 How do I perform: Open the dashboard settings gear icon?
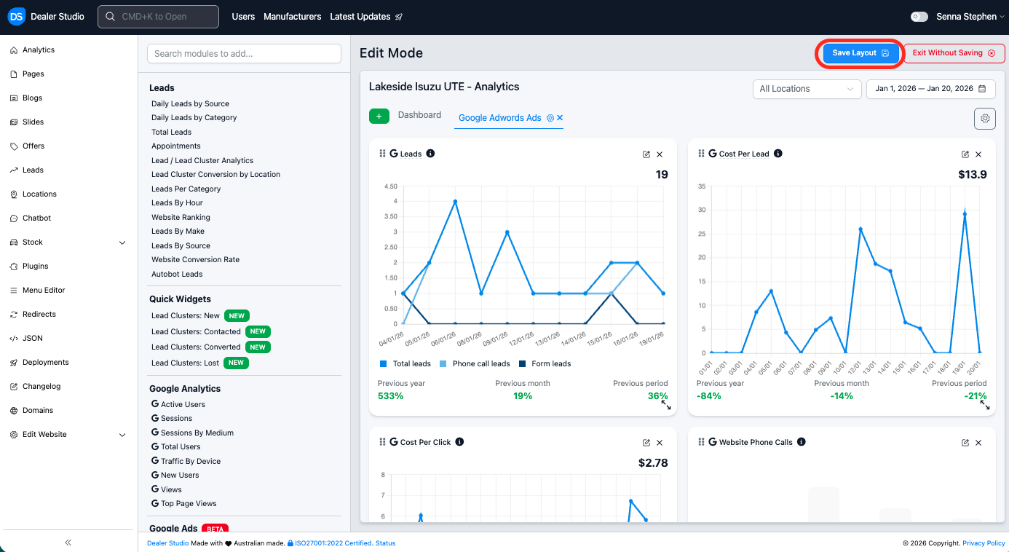[x=985, y=118]
